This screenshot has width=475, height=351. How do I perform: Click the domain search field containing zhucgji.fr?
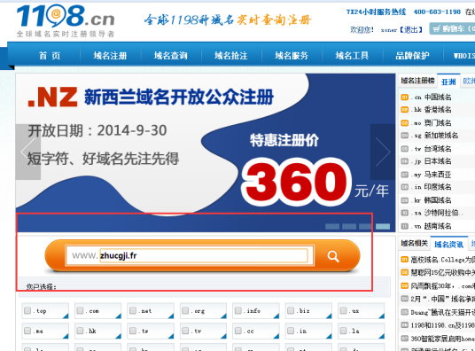coord(204,256)
